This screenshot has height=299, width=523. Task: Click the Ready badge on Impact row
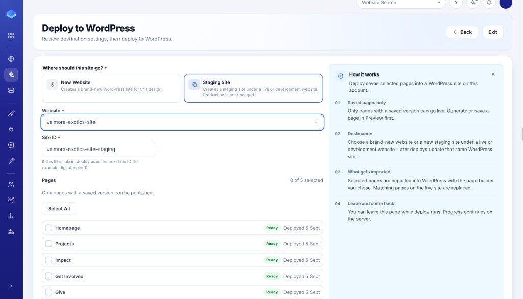(272, 260)
